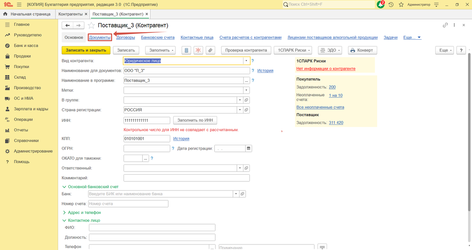This screenshot has width=472, height=250.
Task: Expand the Банк field dropdown
Action: pos(236,194)
